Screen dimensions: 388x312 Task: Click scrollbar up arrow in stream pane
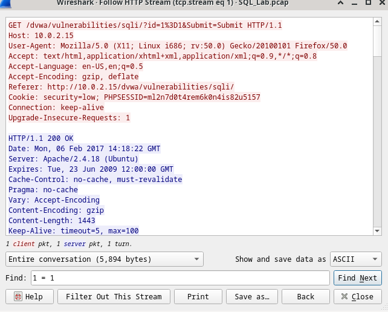[377, 21]
